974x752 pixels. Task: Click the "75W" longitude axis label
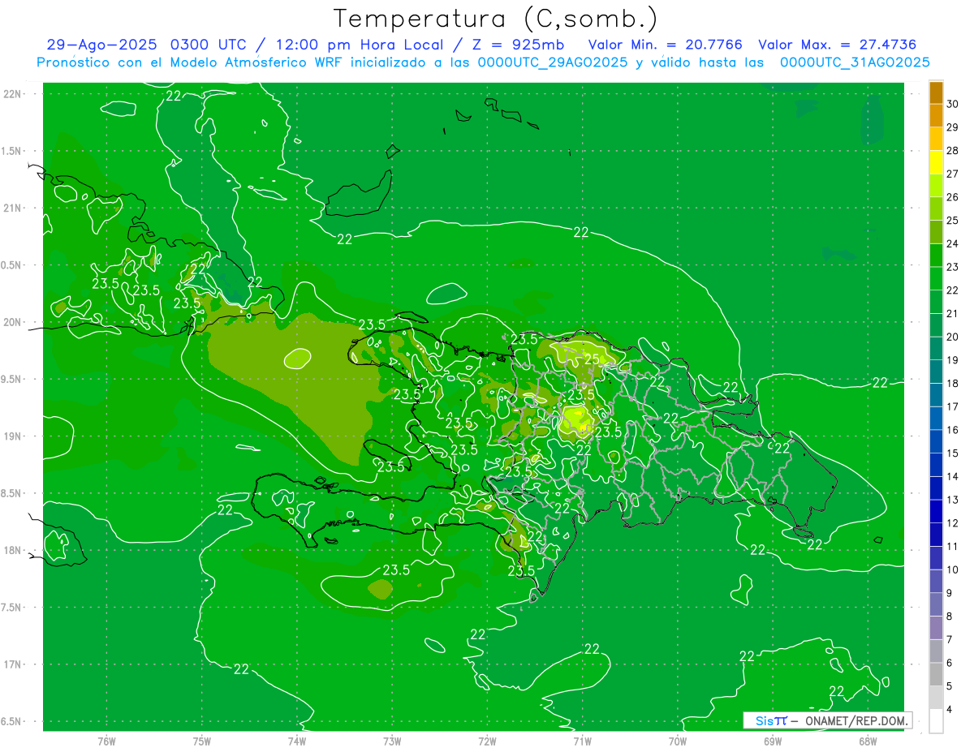tap(202, 741)
